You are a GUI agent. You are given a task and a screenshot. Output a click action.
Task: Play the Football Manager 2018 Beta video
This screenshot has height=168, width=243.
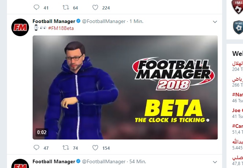[x=125, y=87]
